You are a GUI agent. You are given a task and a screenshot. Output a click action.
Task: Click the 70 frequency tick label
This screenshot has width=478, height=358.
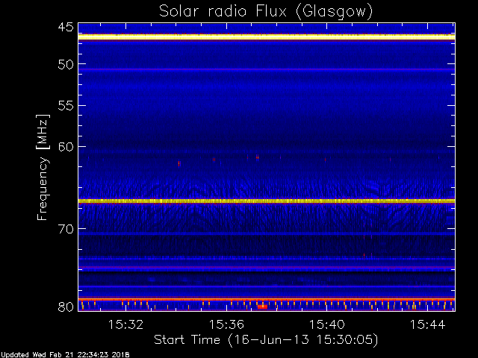point(66,229)
